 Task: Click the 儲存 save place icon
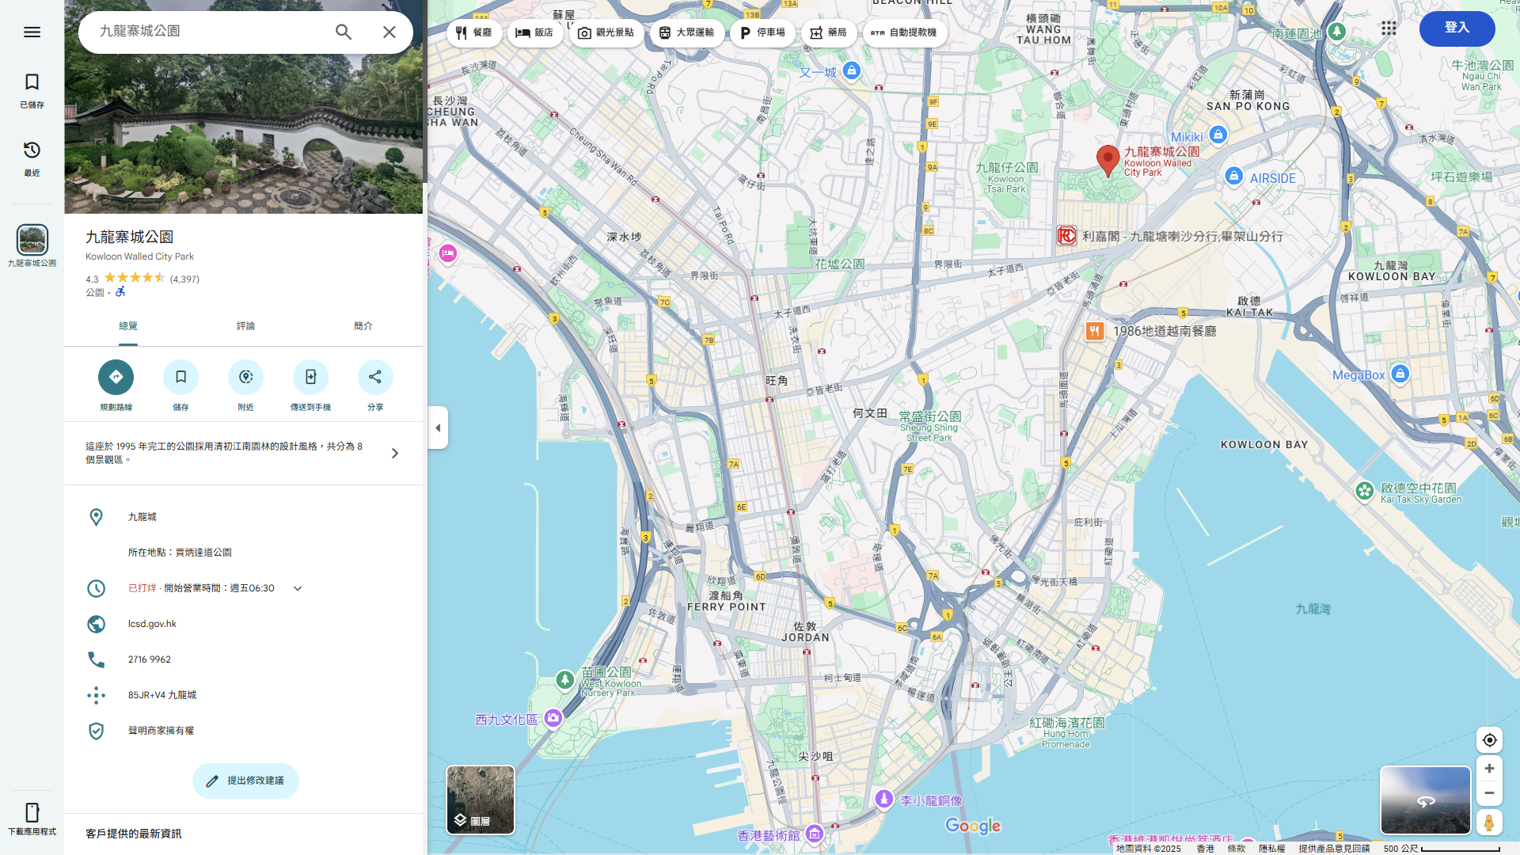tap(180, 377)
